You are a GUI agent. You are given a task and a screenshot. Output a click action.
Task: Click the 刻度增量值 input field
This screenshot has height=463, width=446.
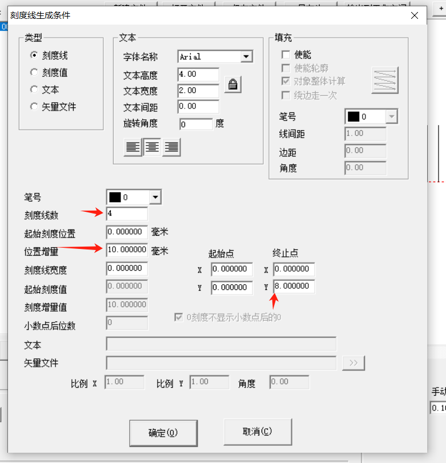pos(127,305)
